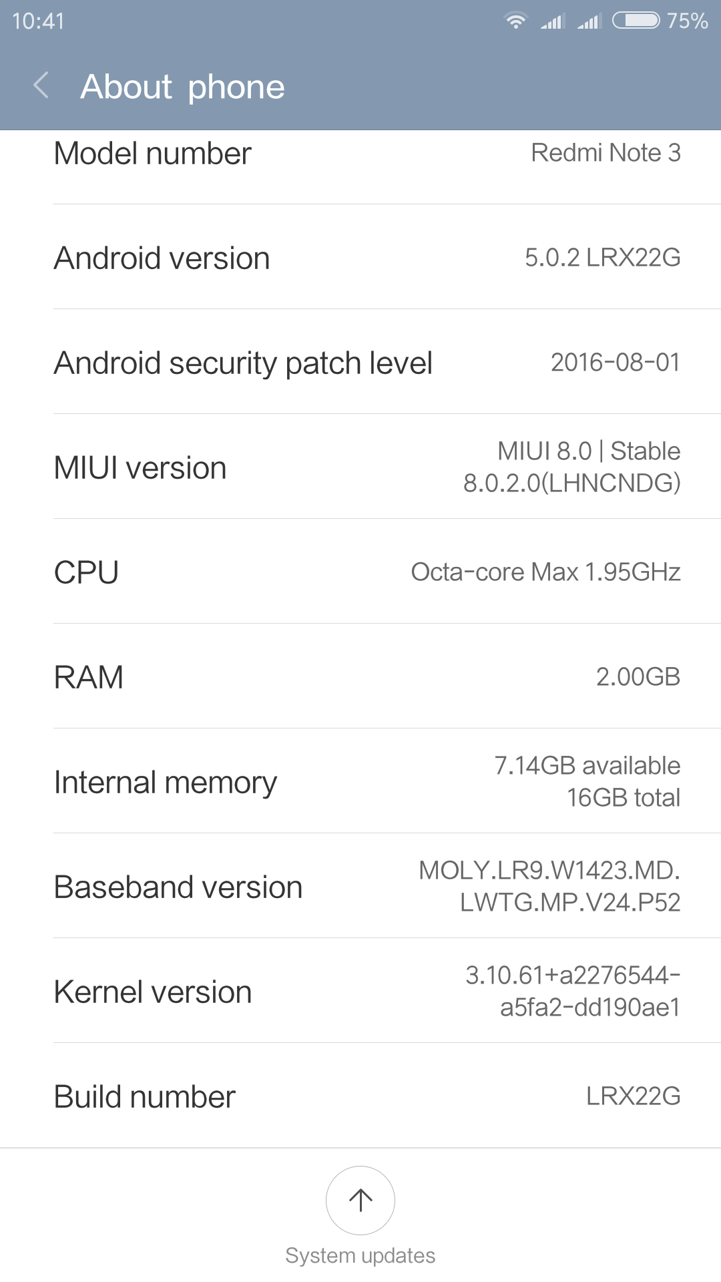Screen dimensions: 721x1282
Task: Tap the Wi-Fi status icon
Action: pyautogui.click(x=515, y=21)
